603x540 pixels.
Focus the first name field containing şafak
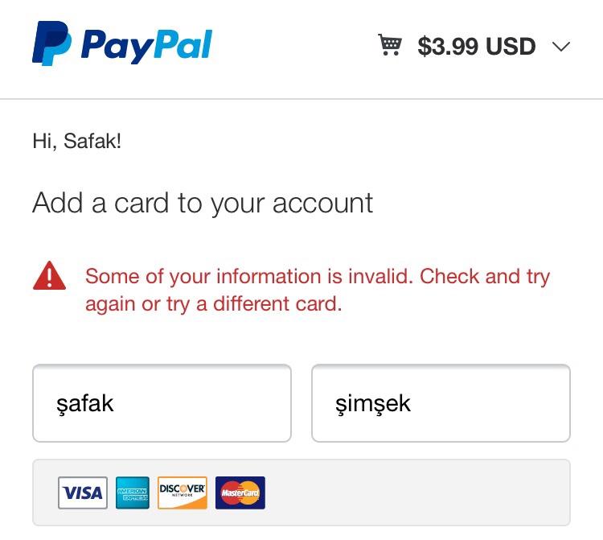click(162, 403)
